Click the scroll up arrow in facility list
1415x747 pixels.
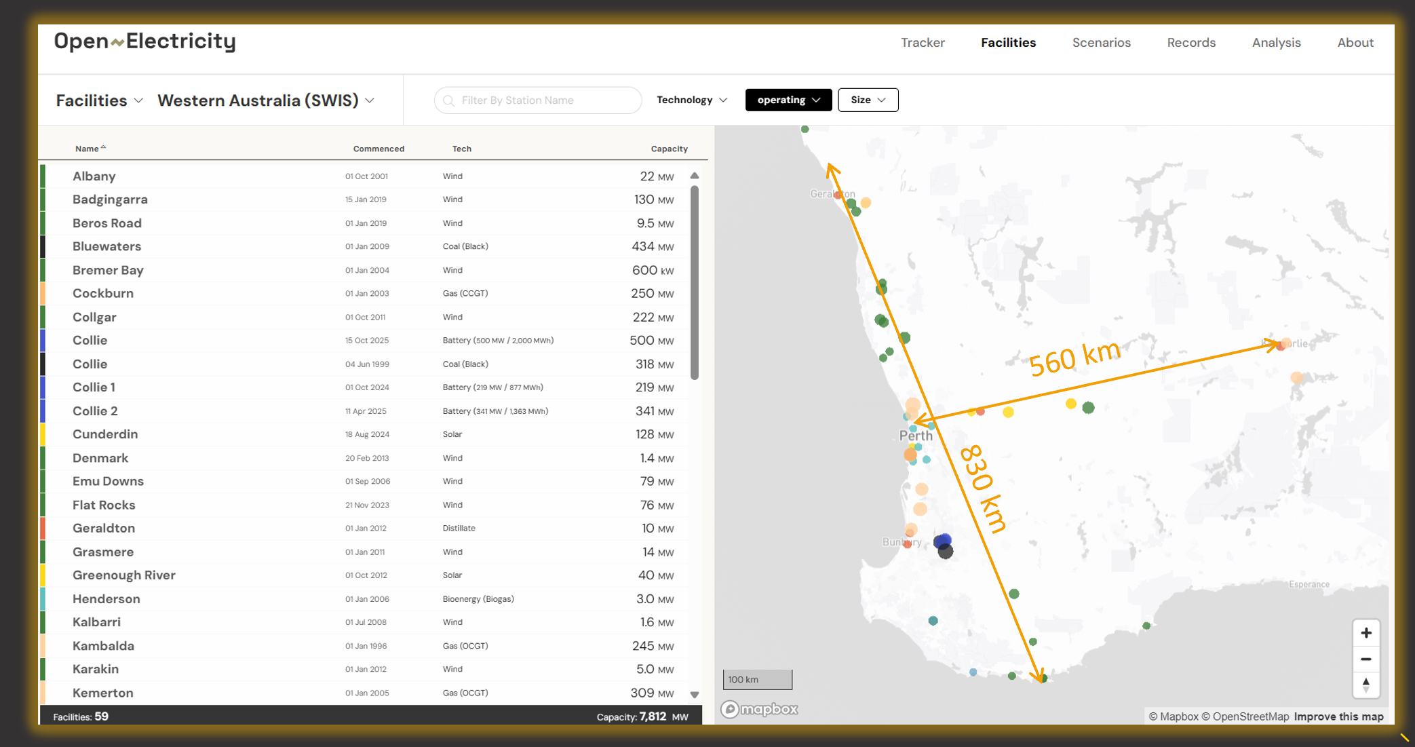point(695,176)
